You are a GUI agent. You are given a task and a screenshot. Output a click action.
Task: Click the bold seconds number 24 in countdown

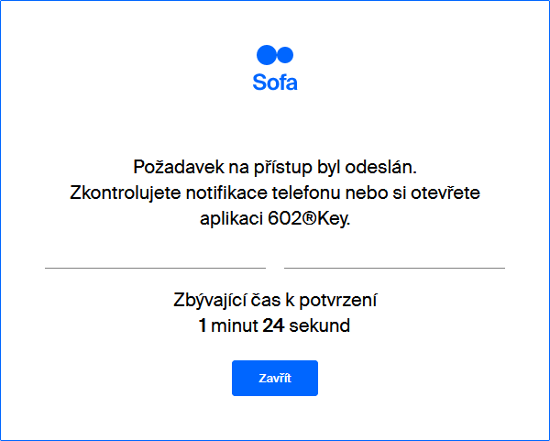coord(273,325)
